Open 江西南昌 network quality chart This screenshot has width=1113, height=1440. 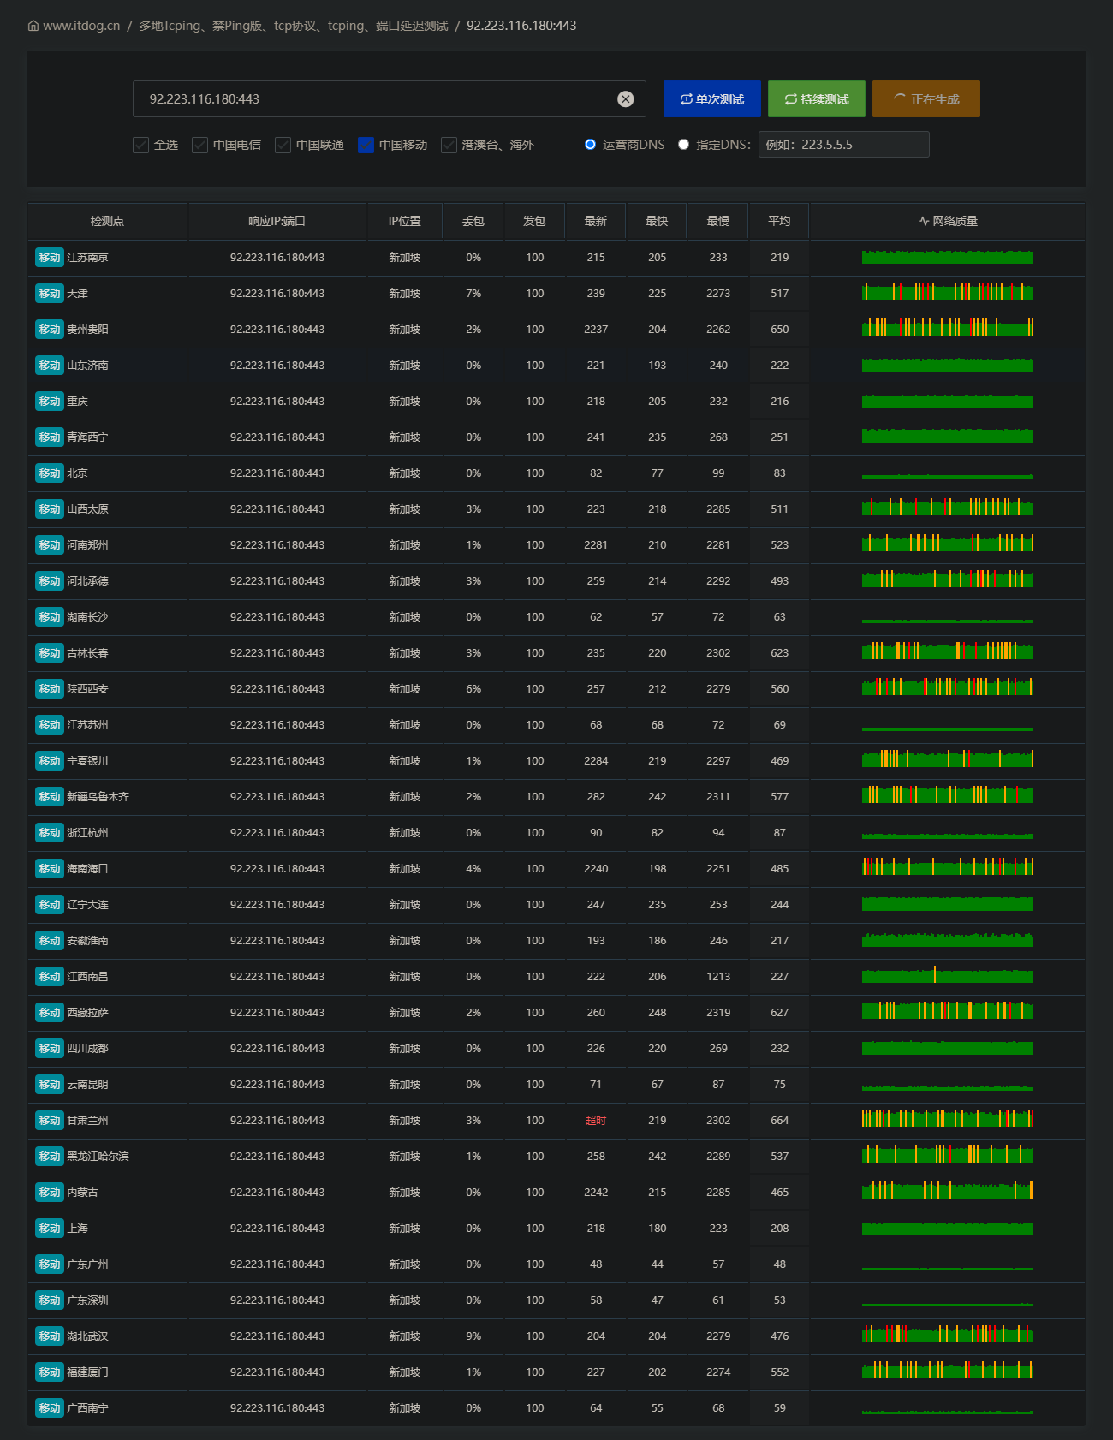pyautogui.click(x=948, y=974)
